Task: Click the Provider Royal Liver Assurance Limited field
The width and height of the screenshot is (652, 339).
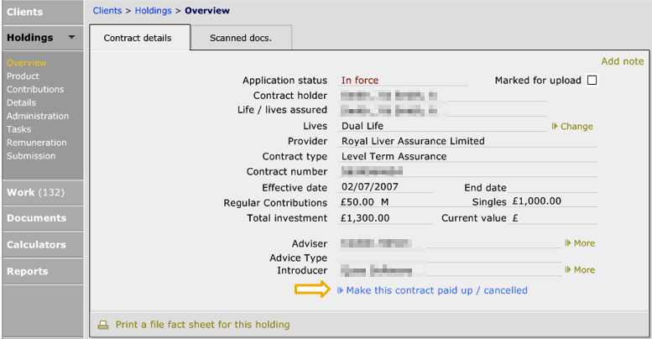Action: coord(467,141)
